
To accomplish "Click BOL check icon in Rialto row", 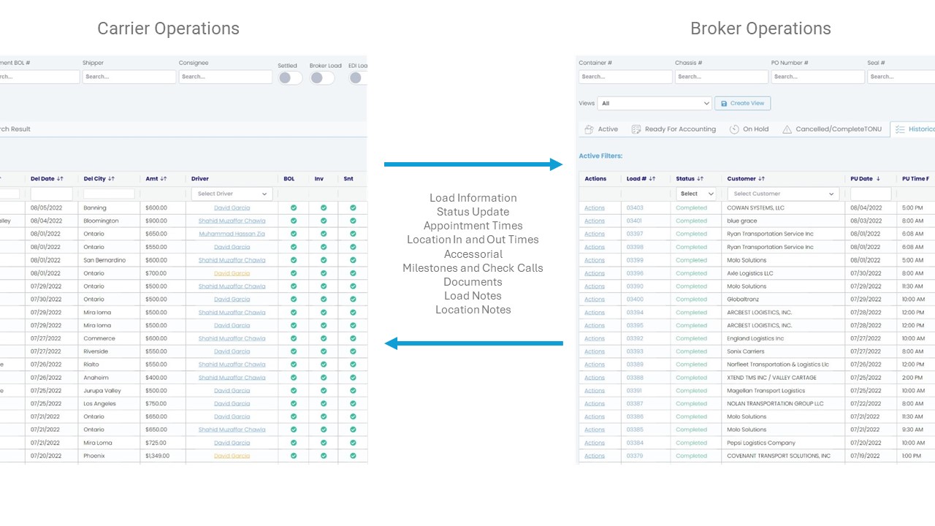I will click(x=294, y=365).
